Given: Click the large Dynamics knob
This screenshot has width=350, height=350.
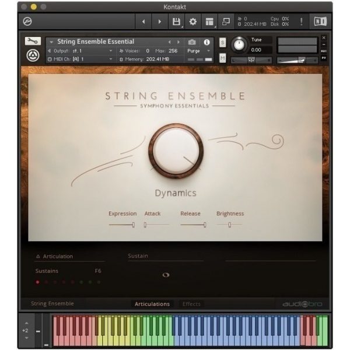Looking at the screenshot, I should (176, 151).
